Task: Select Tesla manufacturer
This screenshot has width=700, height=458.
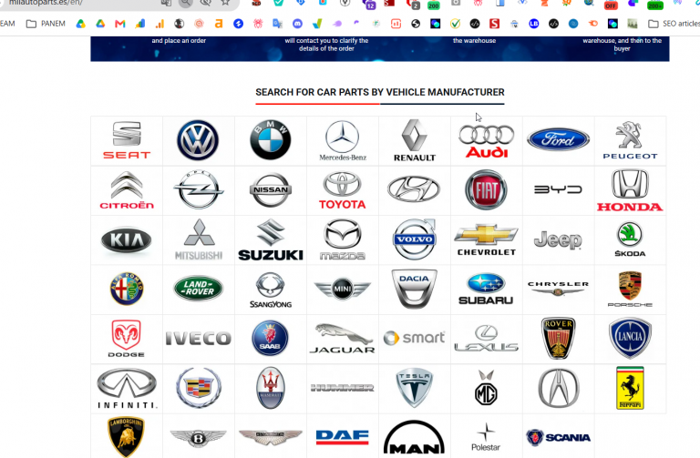Action: tap(415, 388)
